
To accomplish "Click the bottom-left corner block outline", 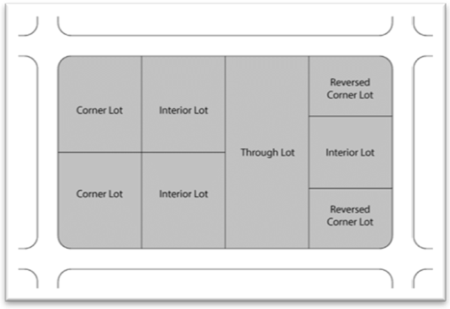I will [x=28, y=280].
